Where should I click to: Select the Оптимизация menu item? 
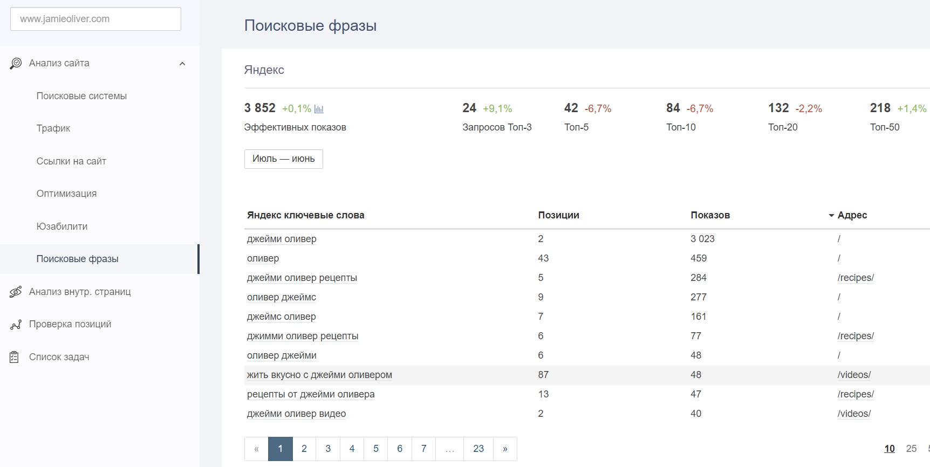click(66, 194)
